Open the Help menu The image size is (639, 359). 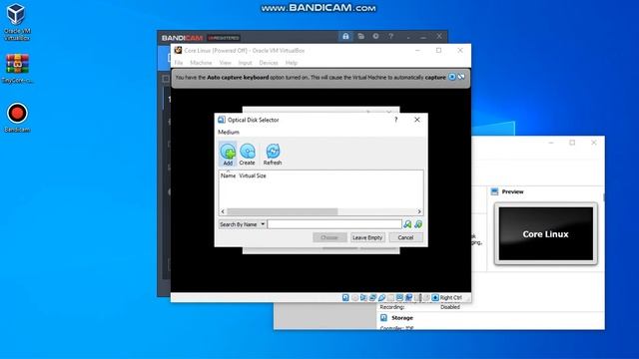(x=291, y=63)
